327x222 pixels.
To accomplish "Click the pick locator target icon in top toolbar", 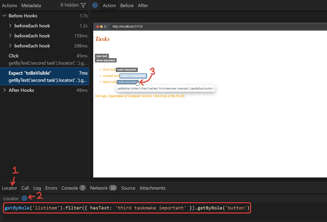I will [95, 5].
